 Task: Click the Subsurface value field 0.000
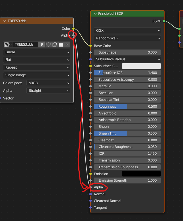coord(127,52)
